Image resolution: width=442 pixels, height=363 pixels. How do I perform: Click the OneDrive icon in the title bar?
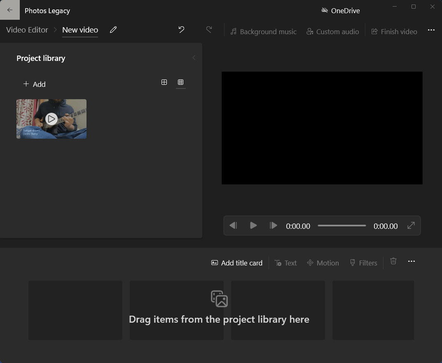point(325,10)
